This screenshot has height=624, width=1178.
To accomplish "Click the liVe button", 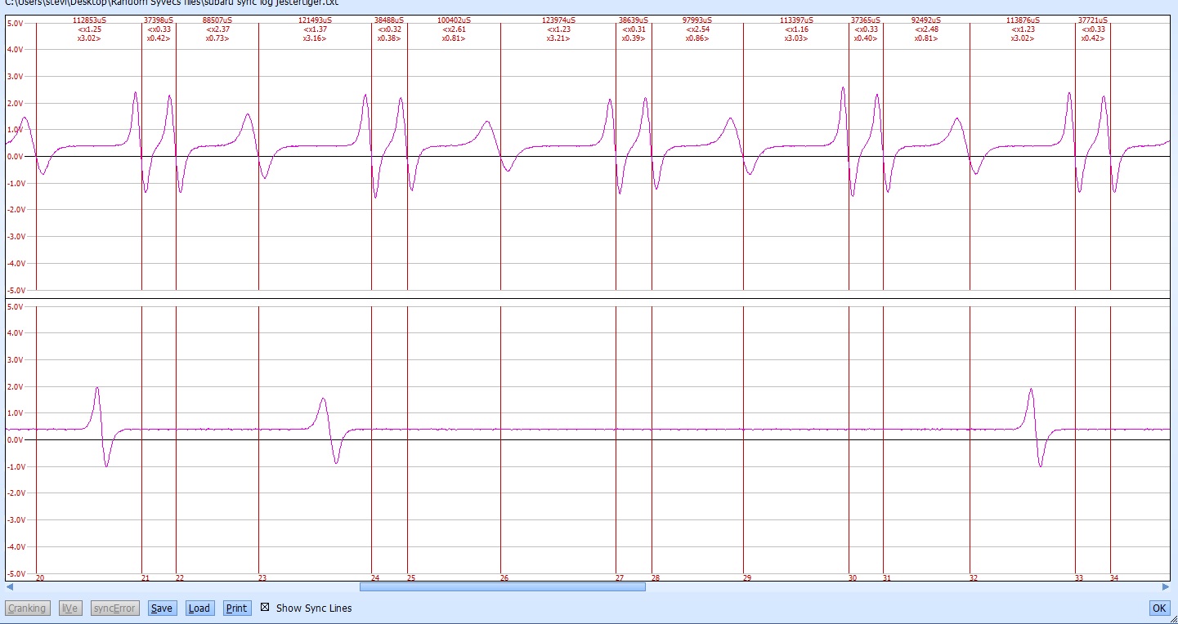I will [x=70, y=608].
